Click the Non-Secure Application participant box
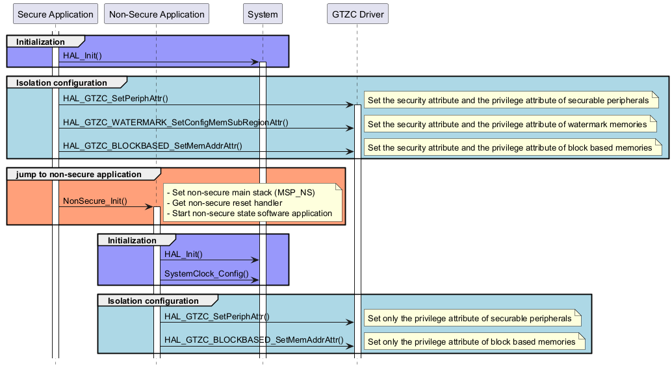The height and width of the screenshot is (368, 672). [156, 14]
